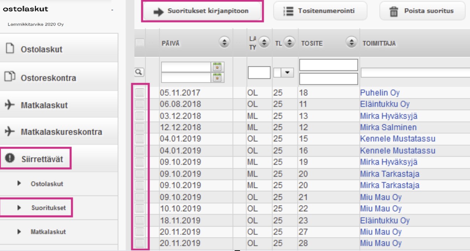Click trash icon on Poista suoritus button
The width and height of the screenshot is (470, 251).
394,11
